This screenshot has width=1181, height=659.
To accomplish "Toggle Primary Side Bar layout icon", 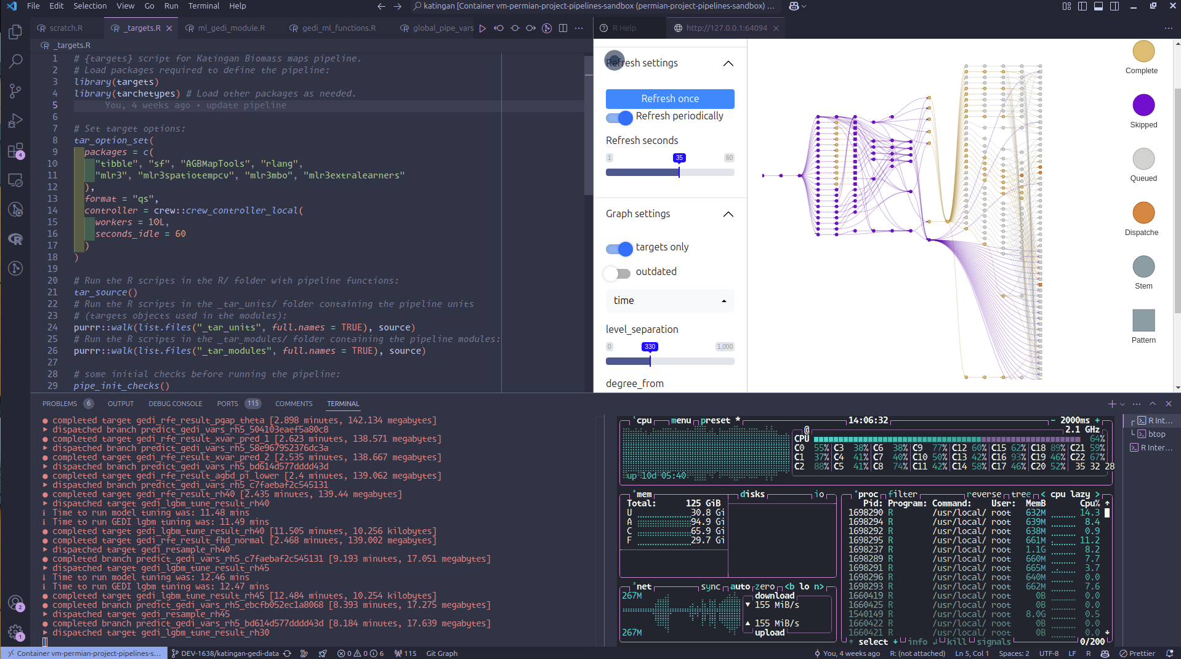I will [1082, 6].
